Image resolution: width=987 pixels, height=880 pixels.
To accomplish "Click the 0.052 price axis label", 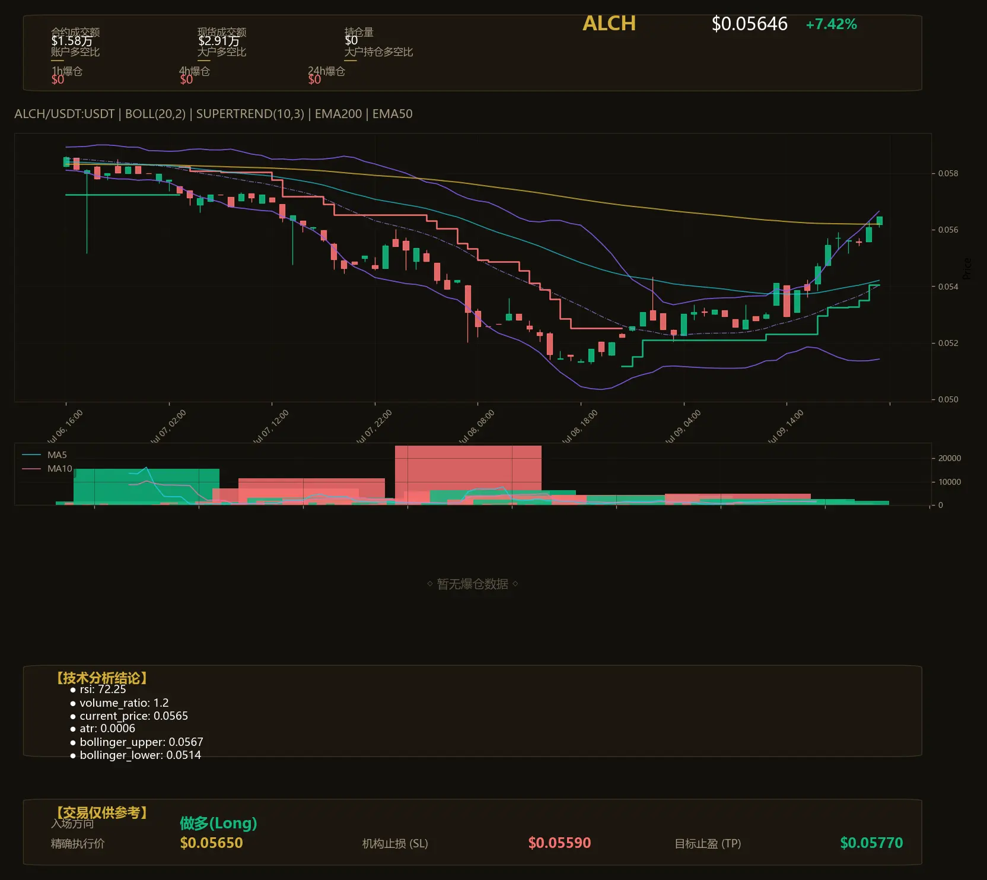I will tap(948, 343).
